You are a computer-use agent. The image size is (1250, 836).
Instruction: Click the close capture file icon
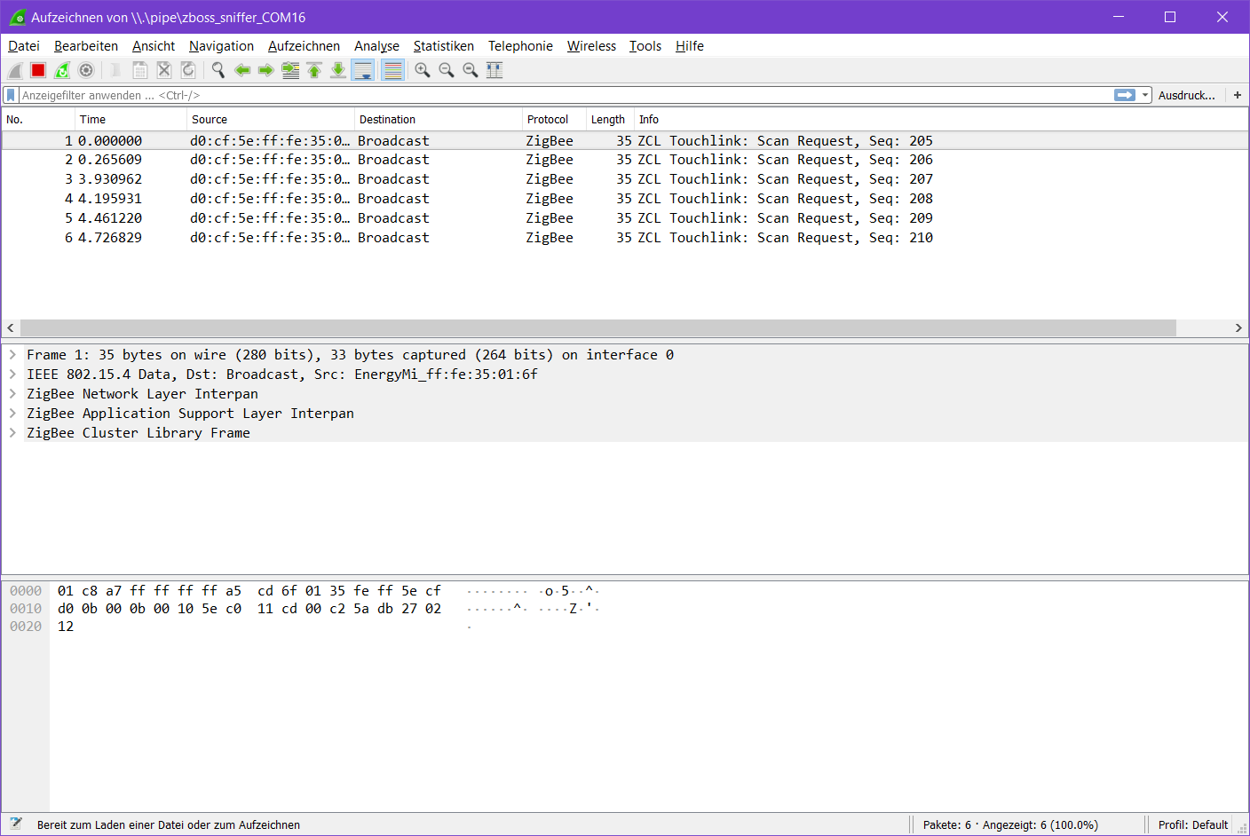click(x=164, y=70)
